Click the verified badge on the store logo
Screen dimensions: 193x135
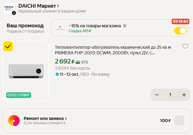click(x=14, y=13)
